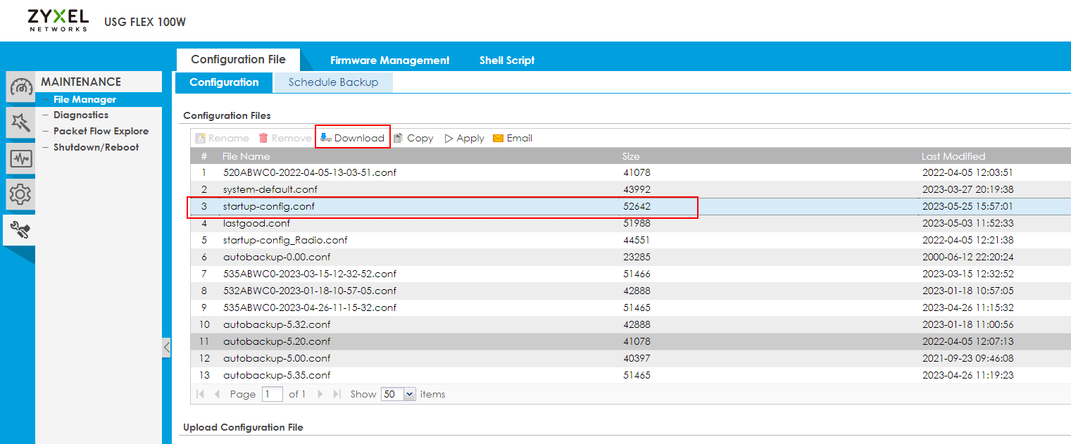The image size is (1071, 444).
Task: Click the Download toolbar button
Action: (352, 138)
